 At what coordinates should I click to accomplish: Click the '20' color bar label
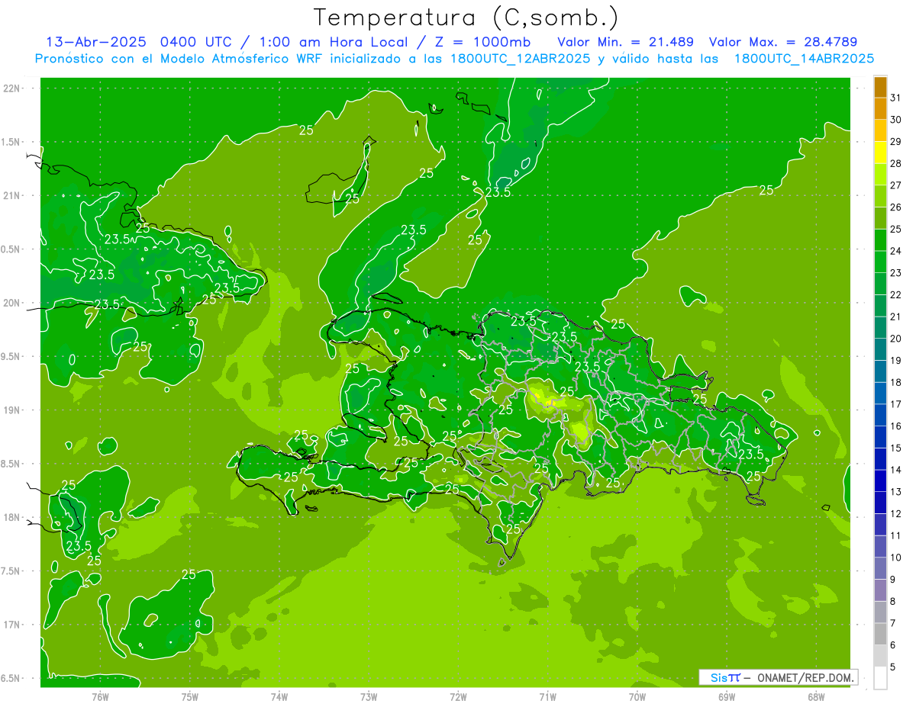tap(895, 339)
